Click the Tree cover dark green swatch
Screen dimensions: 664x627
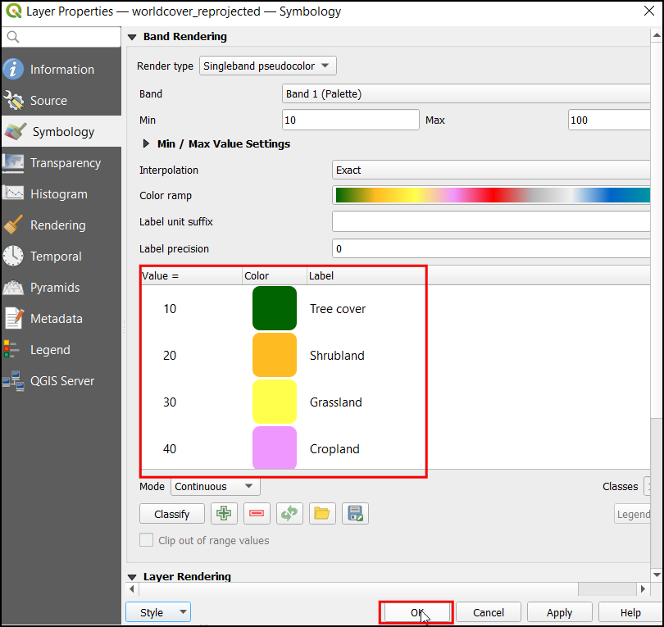click(275, 309)
